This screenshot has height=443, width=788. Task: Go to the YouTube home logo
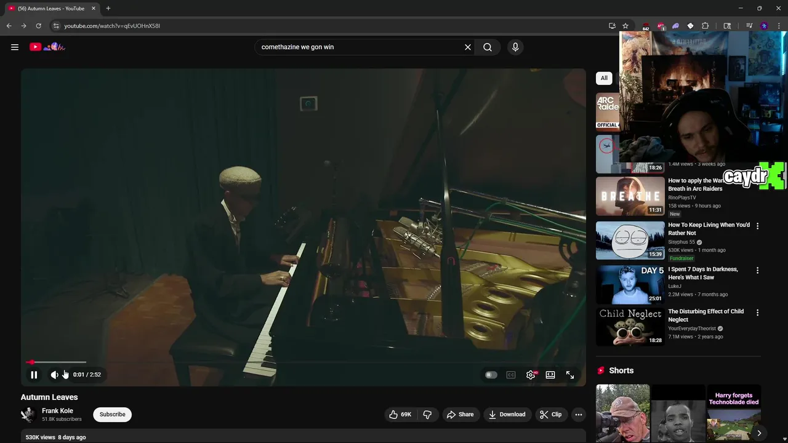(47, 47)
